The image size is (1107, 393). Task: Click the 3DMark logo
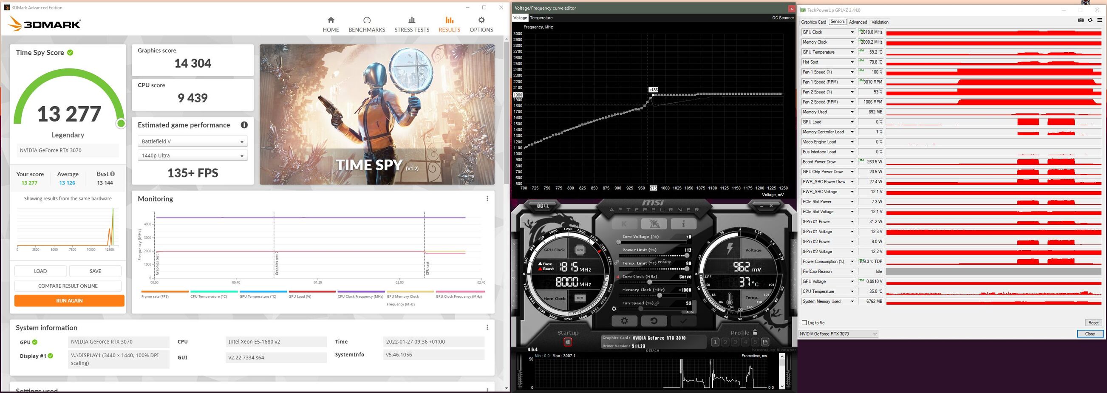tap(44, 24)
